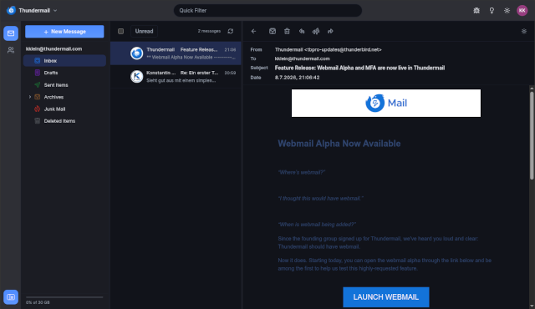Tick the select-all messages checkbox
Image resolution: width=535 pixels, height=309 pixels.
pos(120,32)
